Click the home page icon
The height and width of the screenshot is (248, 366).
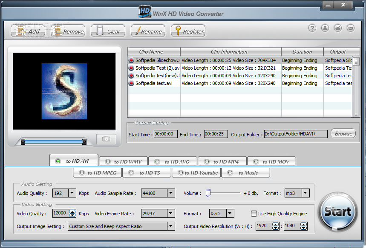[338, 28]
